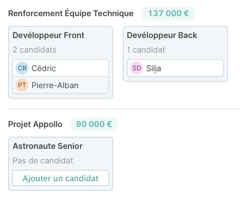
Task: Select candidate name Cédric
Action: click(44, 68)
